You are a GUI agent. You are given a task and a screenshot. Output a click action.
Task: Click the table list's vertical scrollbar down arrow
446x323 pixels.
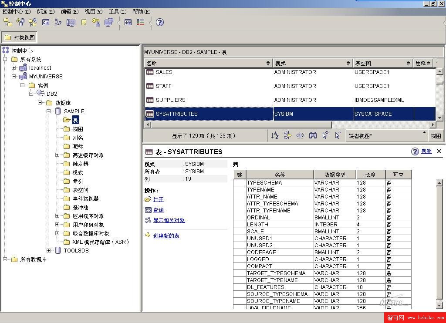439,118
